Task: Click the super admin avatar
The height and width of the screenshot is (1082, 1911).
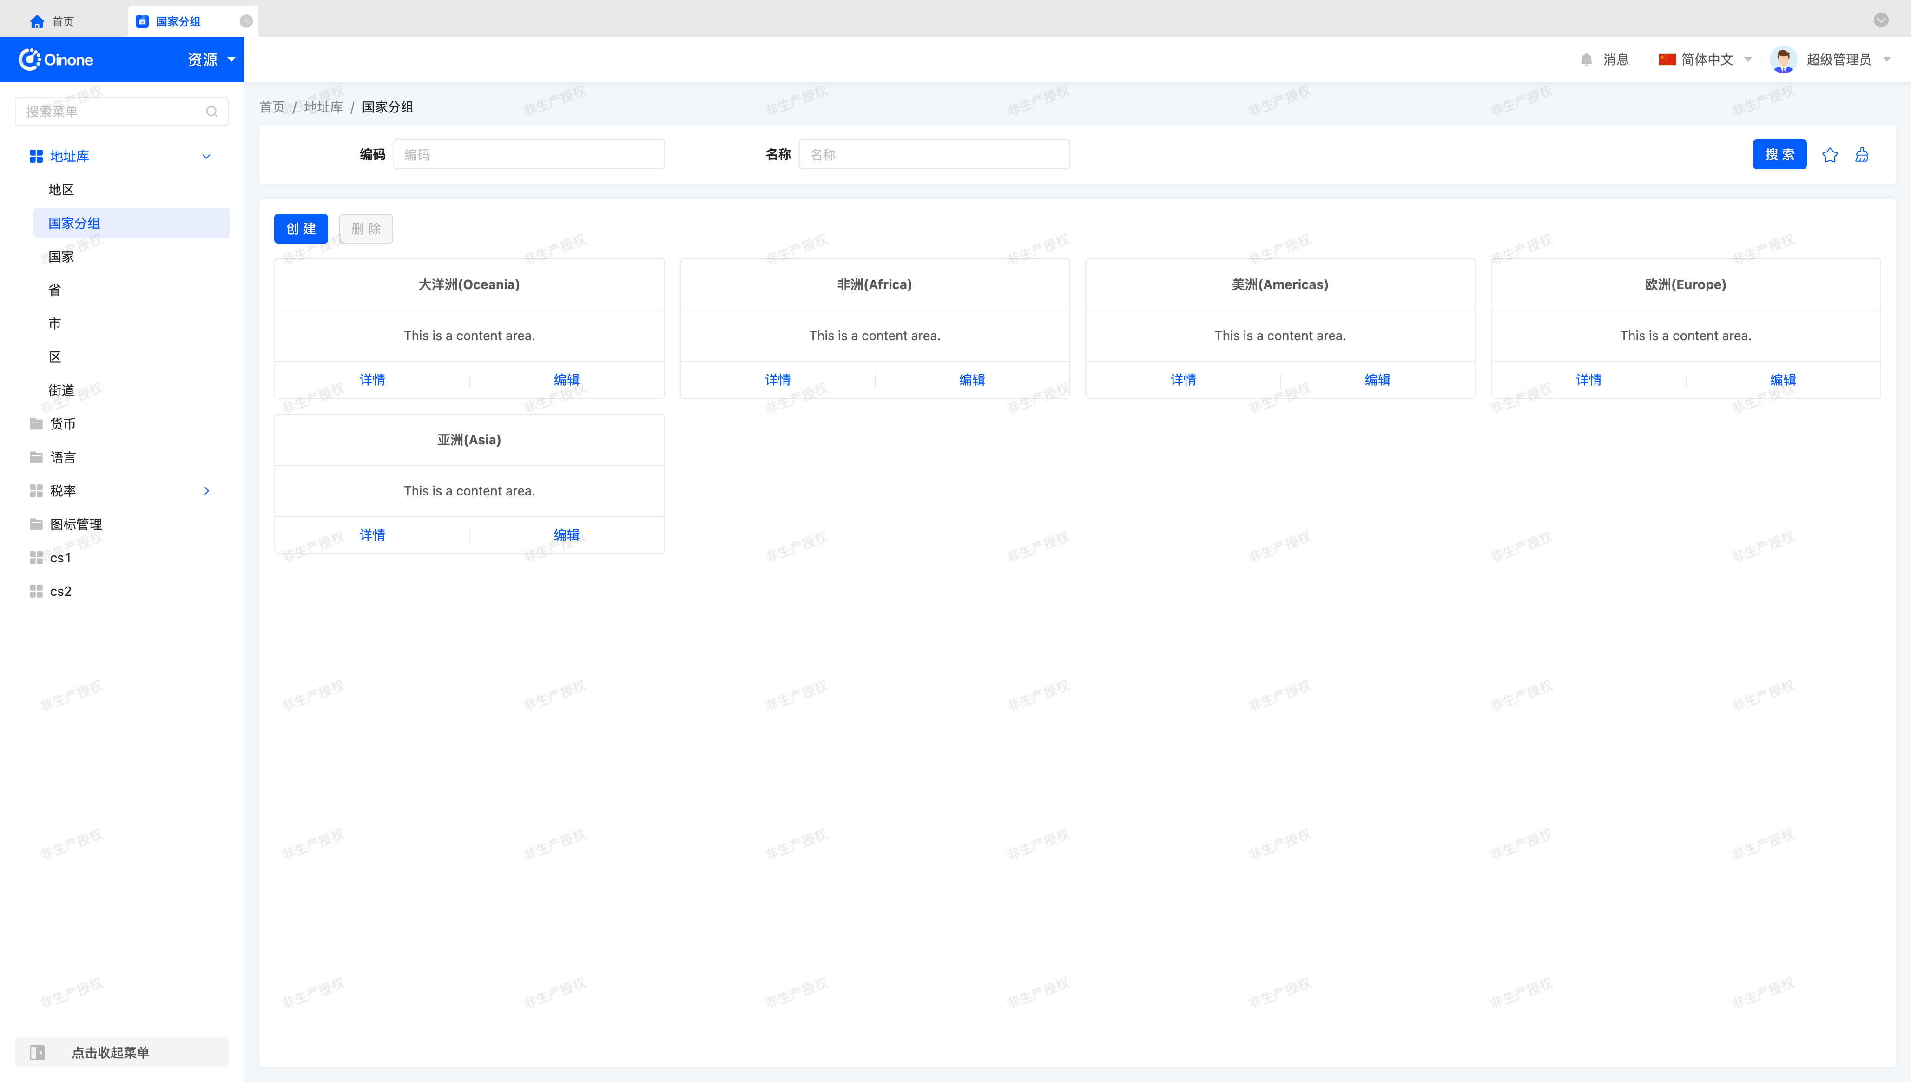Action: (x=1783, y=59)
